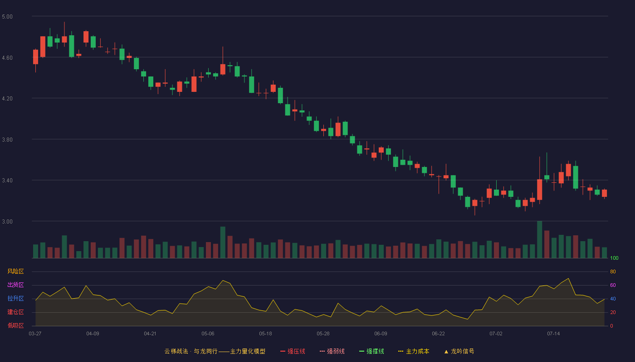
Task: Toggle the 强撑线 legend entry
Action: [x=371, y=351]
